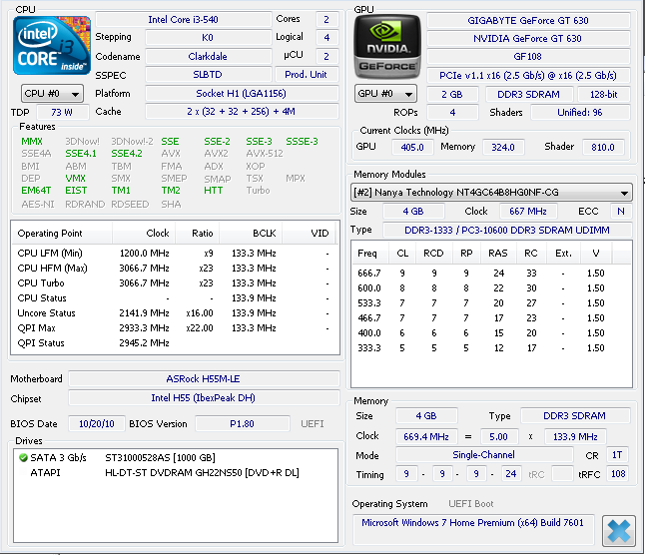The height and width of the screenshot is (555, 645).
Task: Click the 669.4 MHz memory clock field
Action: tap(426, 436)
